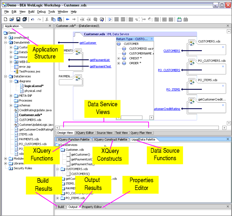Select the Processes folder in tree
Viewport: 232px width, 216px height.
click(x=26, y=101)
